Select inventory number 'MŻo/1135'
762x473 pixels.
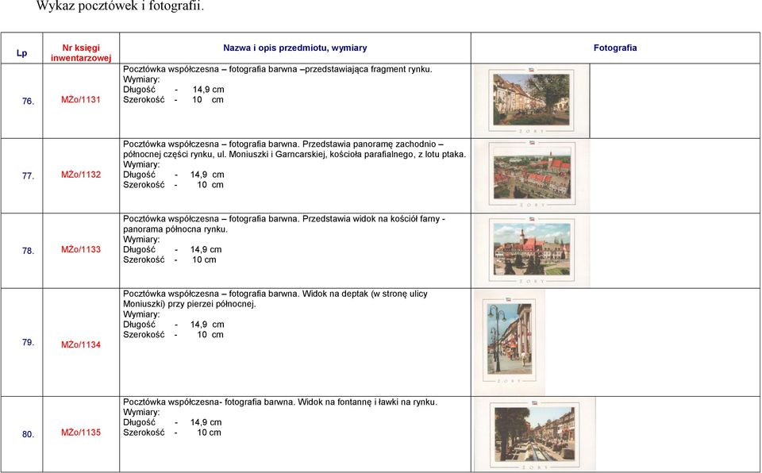[81, 433]
